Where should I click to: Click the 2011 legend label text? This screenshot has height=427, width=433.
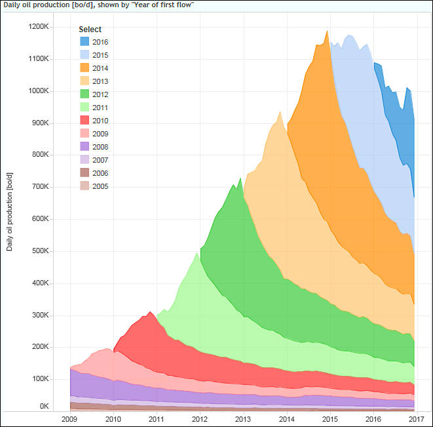pos(100,108)
